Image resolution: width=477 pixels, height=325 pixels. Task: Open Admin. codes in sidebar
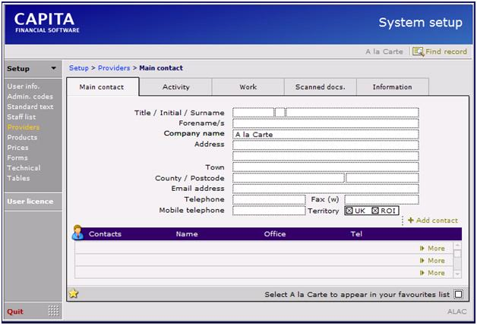30,96
